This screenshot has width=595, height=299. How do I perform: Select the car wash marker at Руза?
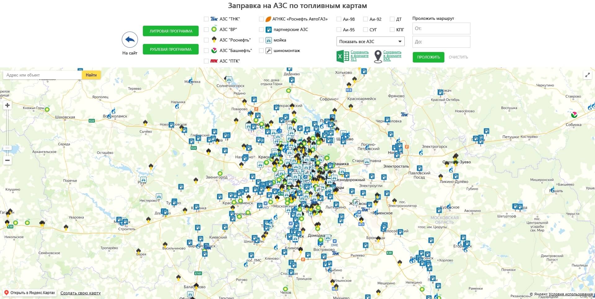(143, 180)
